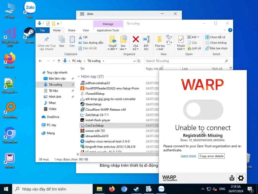Open Sao vào copy-to dropdown
Viewport: 258px width, 194px height.
(123, 43)
